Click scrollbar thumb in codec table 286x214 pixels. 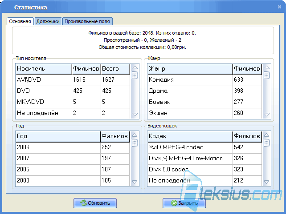pyautogui.click(x=266, y=143)
